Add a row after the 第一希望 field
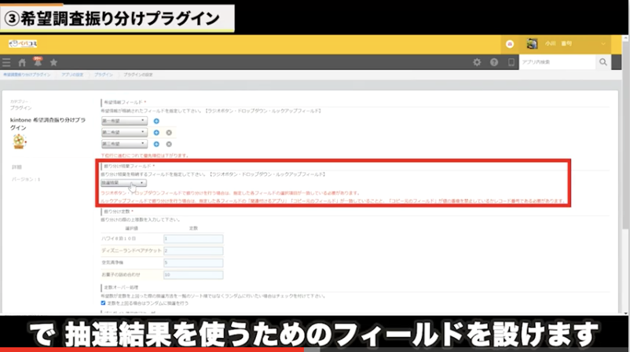 156,120
